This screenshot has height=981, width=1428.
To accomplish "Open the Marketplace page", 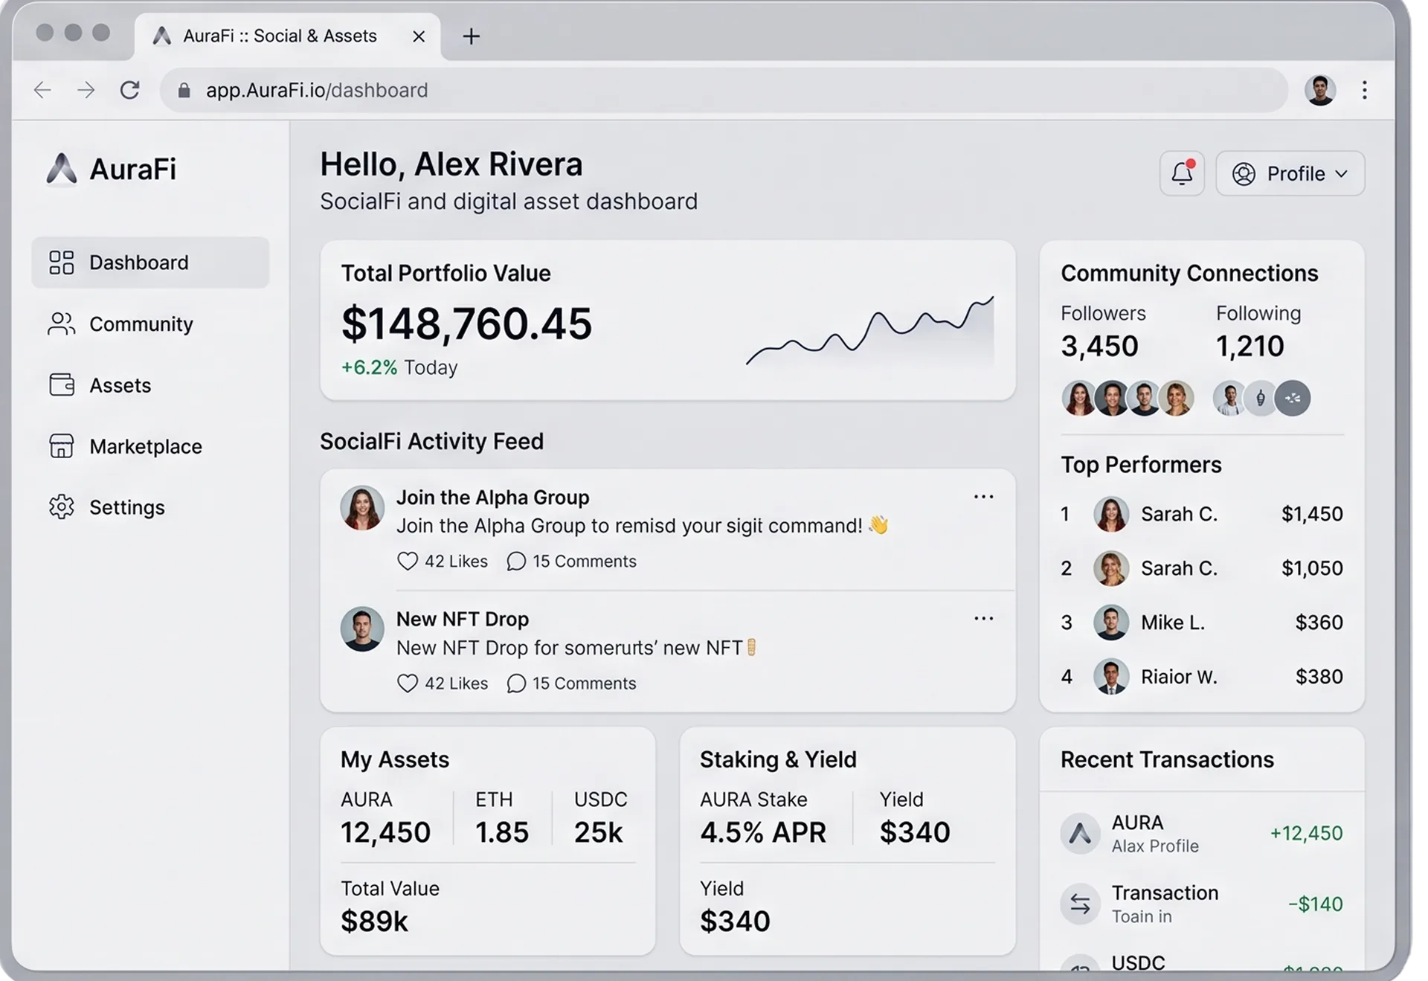I will [x=125, y=446].
